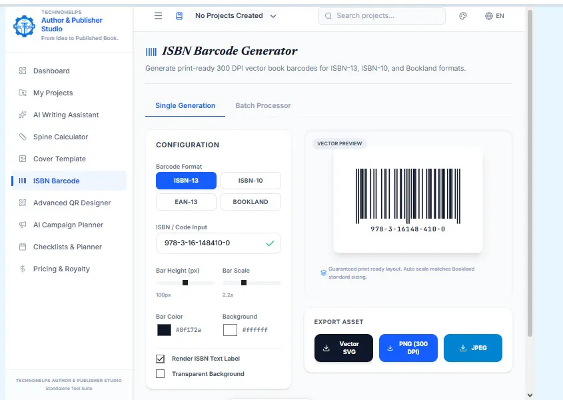Image resolution: width=563 pixels, height=400 pixels.
Task: Select the Single Generation tab
Action: pos(185,105)
